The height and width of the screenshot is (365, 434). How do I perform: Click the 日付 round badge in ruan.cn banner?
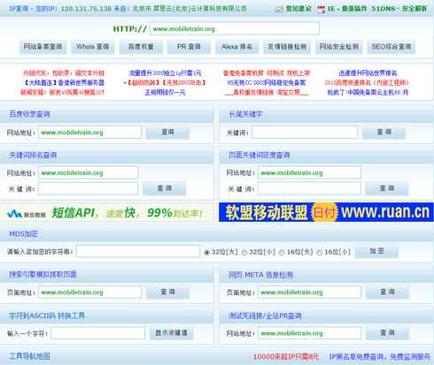325,212
